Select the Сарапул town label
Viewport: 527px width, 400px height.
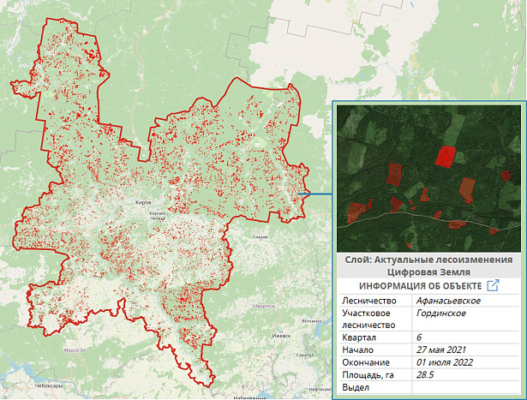[x=305, y=355]
